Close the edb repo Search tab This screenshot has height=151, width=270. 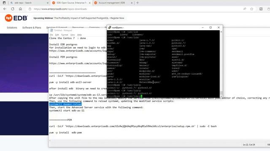point(48,3)
